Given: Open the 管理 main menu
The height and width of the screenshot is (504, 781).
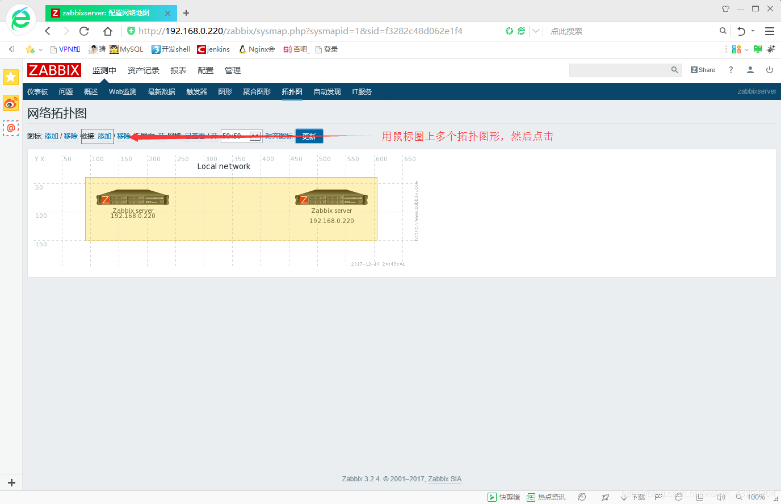Looking at the screenshot, I should click(x=233, y=70).
